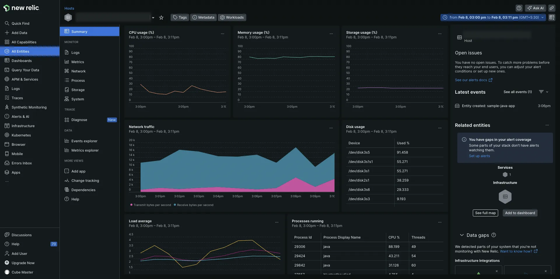Click the icon button below the time picker
This screenshot has width=560, height=279.
552,17
